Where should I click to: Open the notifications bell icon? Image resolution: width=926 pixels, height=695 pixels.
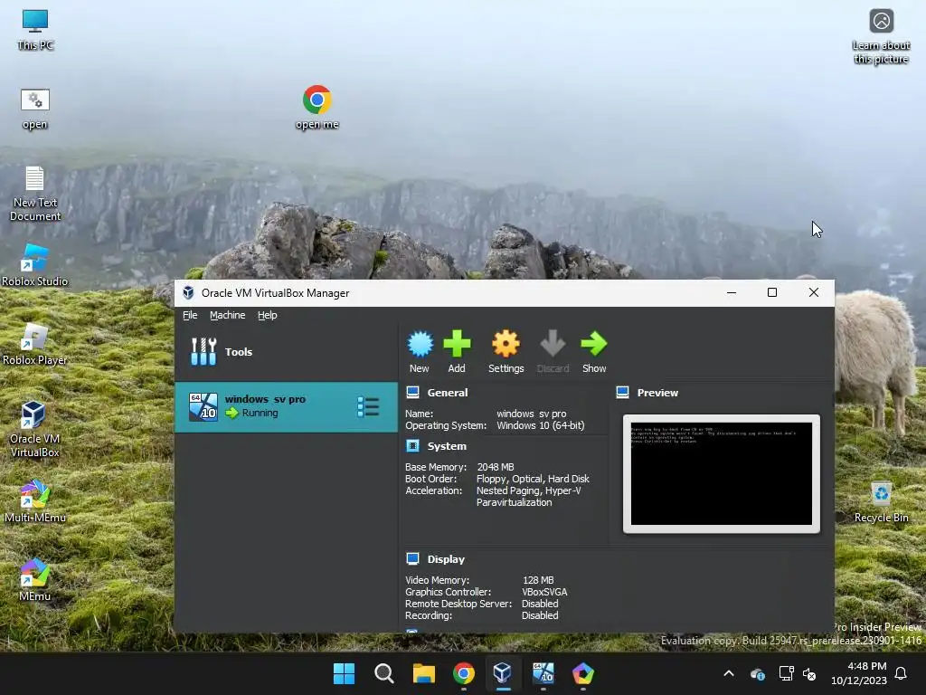point(901,673)
